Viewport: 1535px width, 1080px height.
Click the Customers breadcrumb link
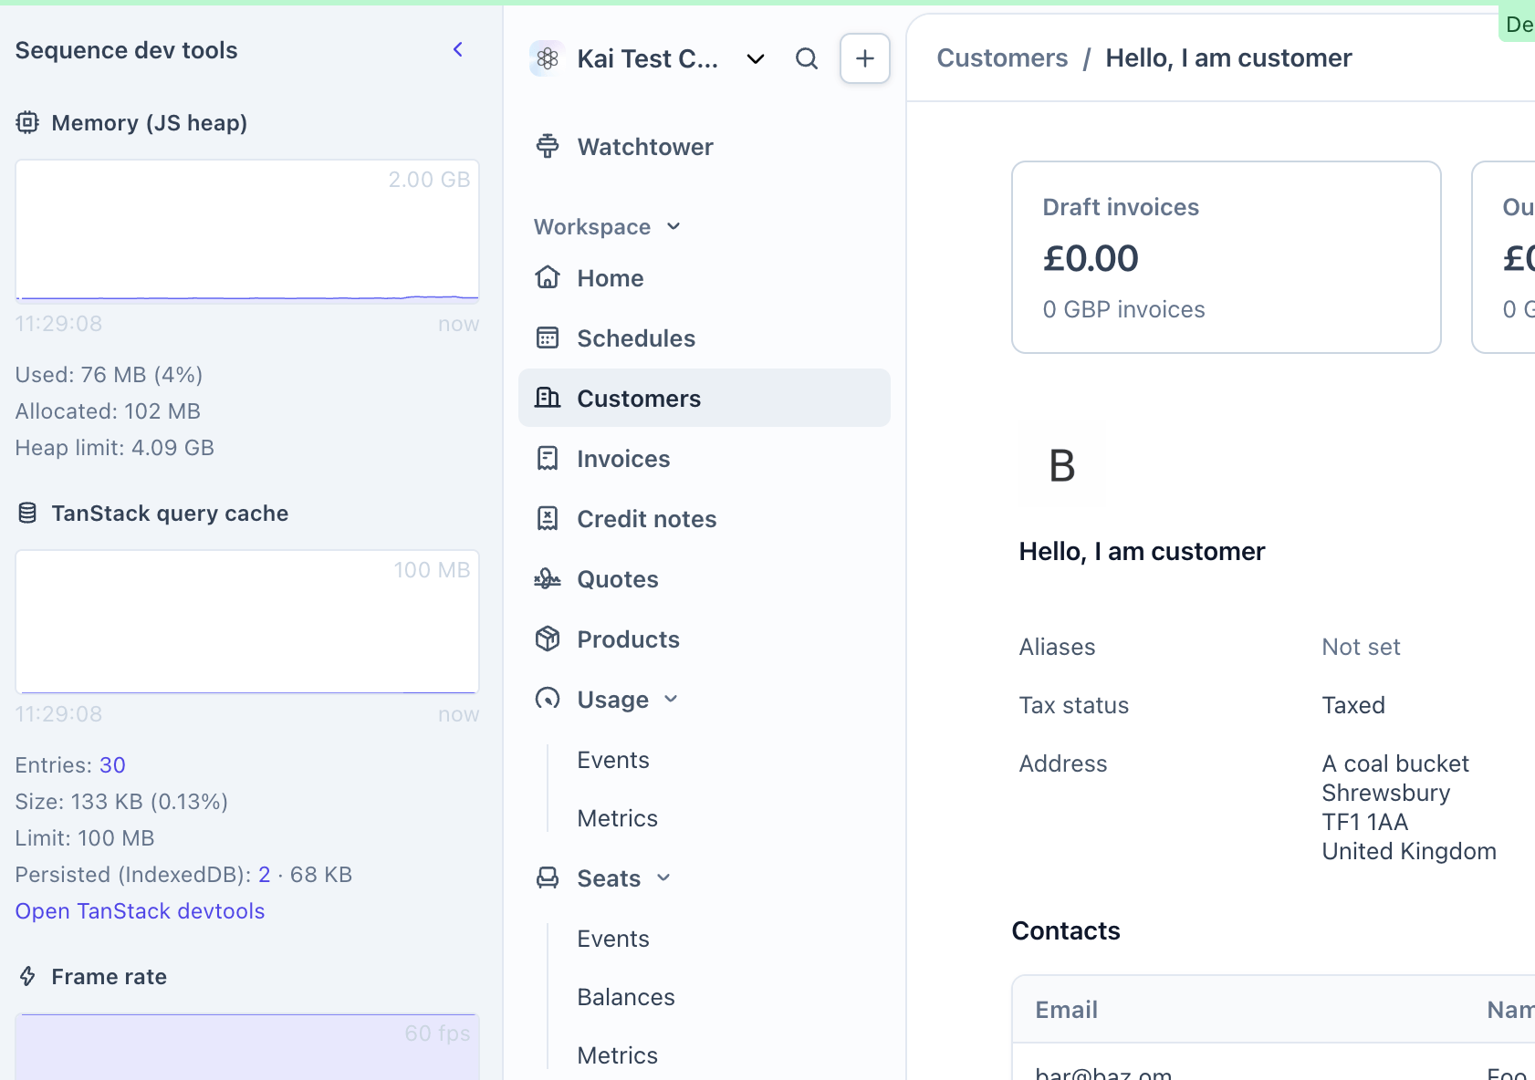pyautogui.click(x=1002, y=57)
